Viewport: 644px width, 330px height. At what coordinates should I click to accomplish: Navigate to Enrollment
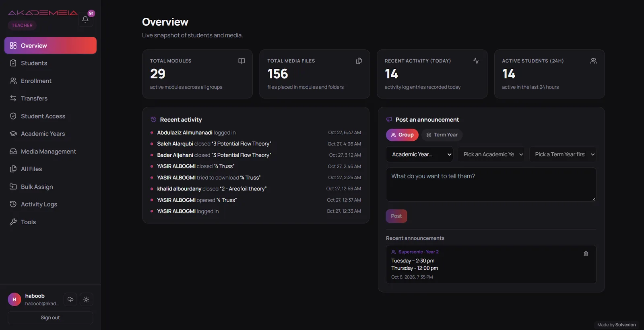(50, 81)
